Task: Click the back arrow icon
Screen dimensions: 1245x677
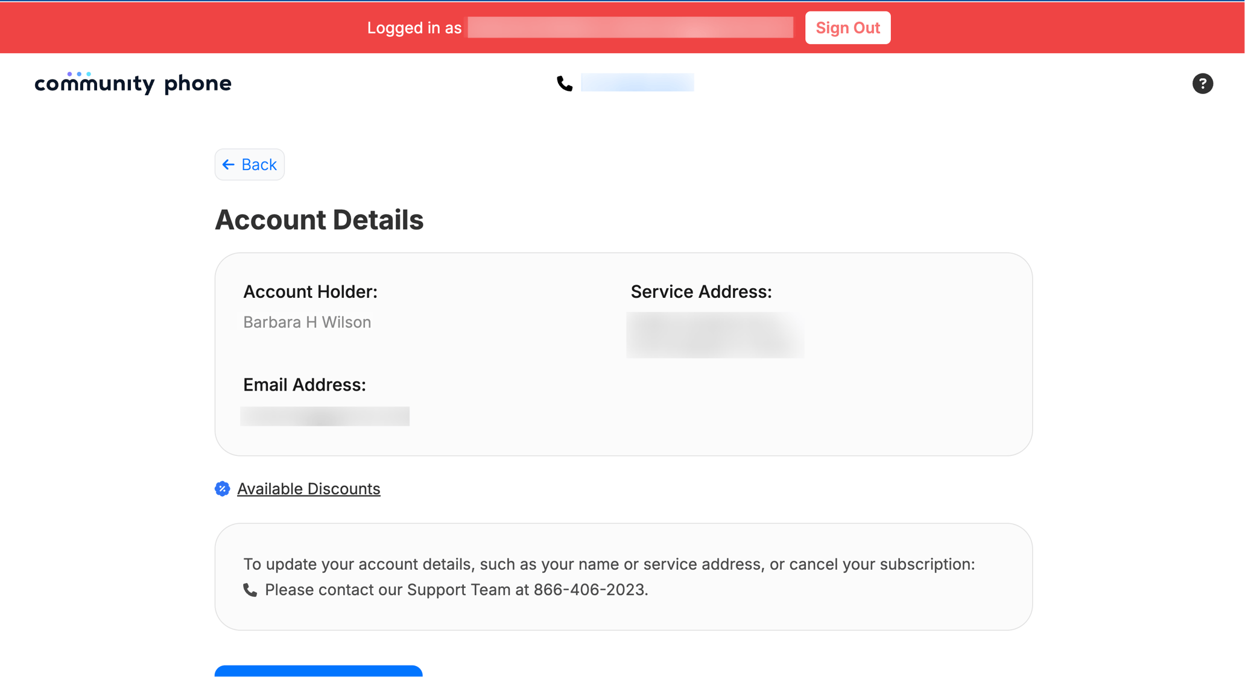Action: 228,164
